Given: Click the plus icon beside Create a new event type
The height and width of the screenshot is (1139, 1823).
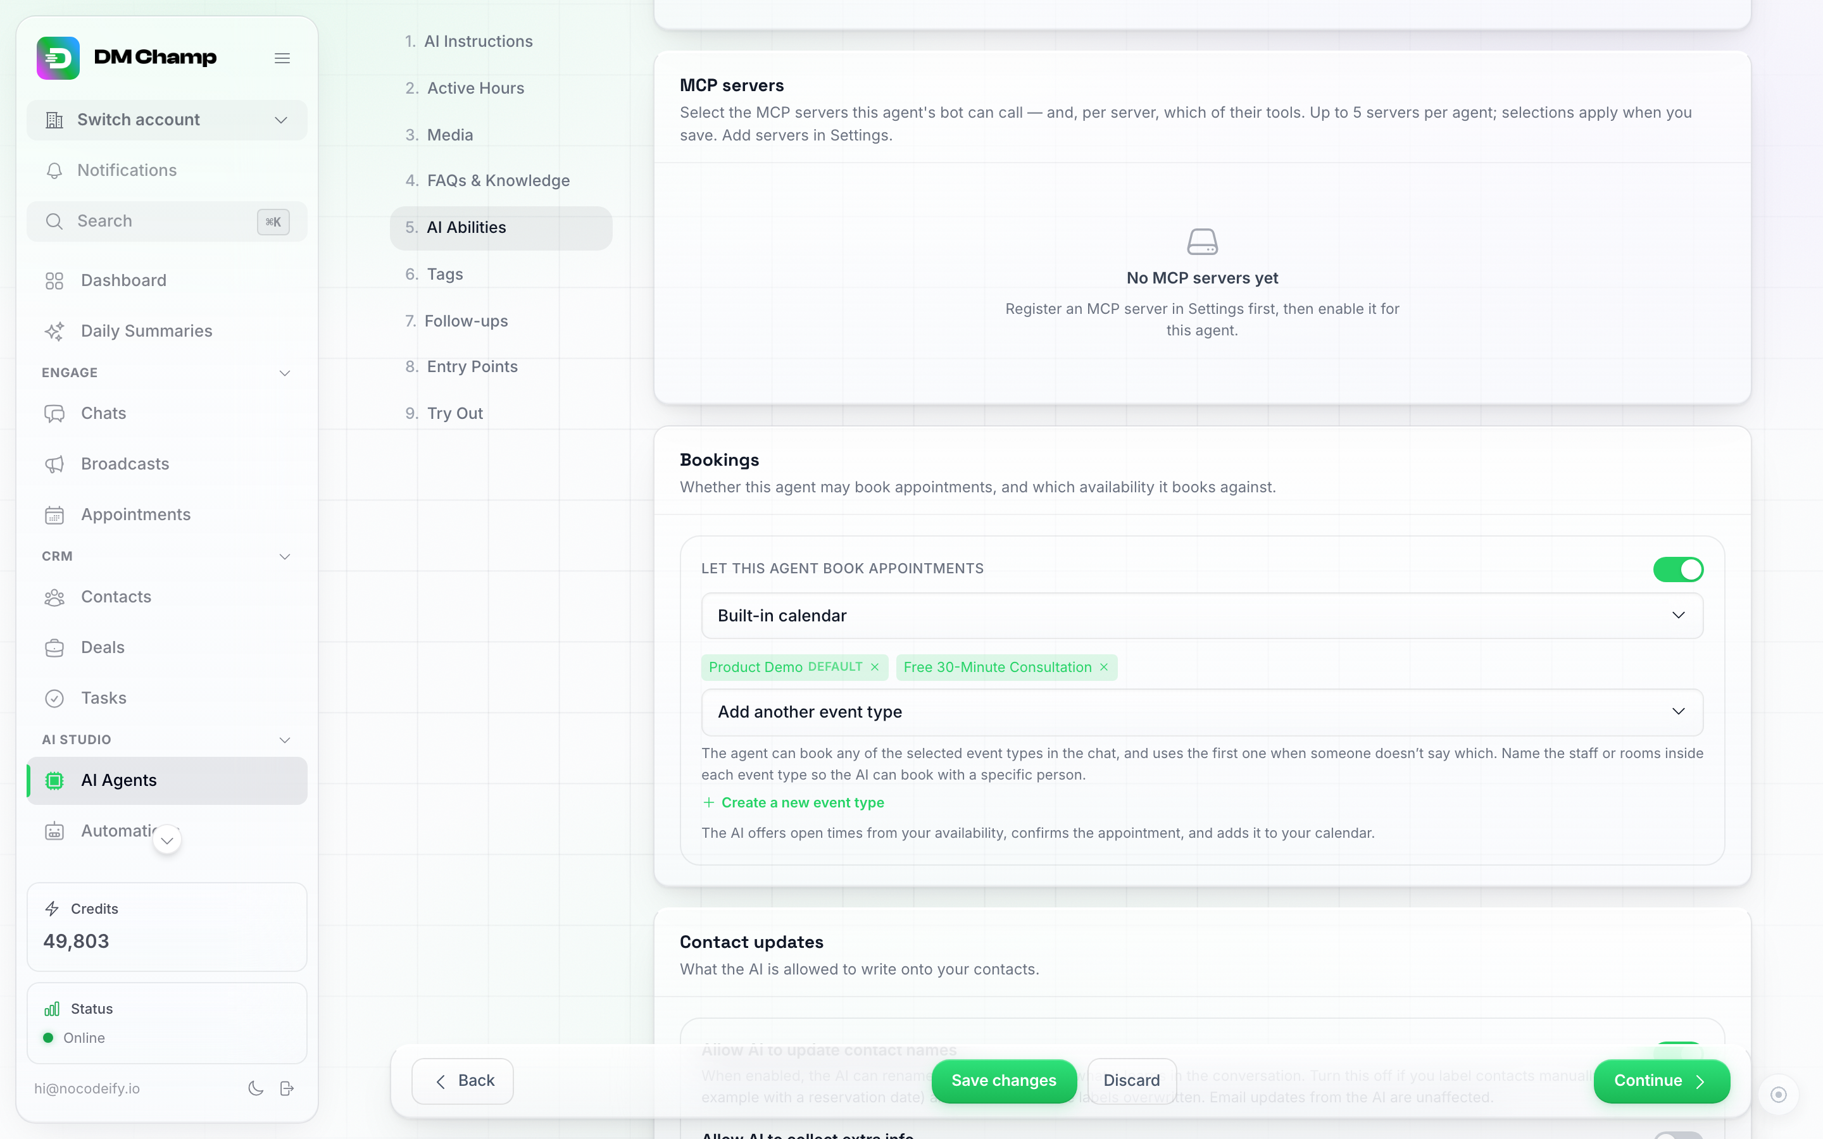Looking at the screenshot, I should 709,803.
